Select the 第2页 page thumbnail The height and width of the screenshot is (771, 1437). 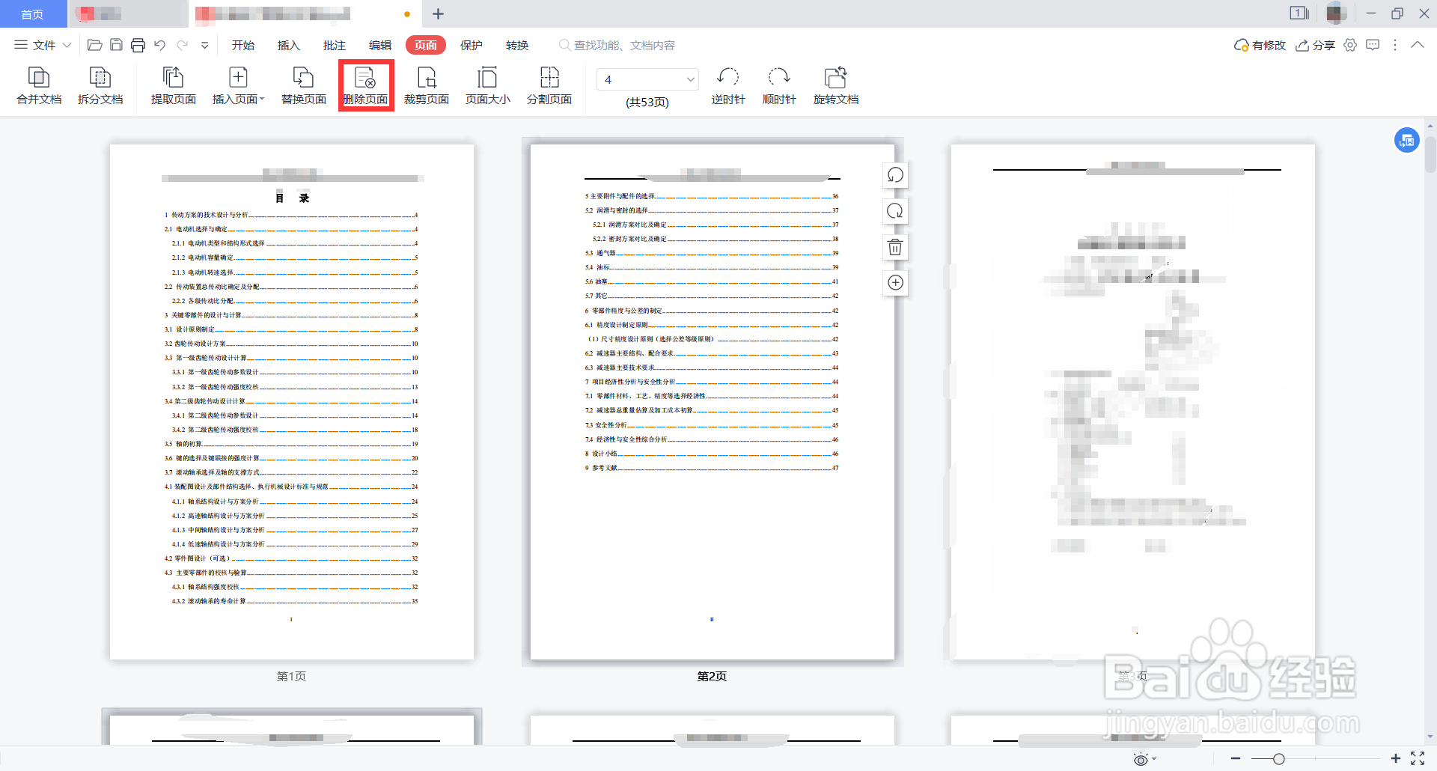[x=713, y=402]
